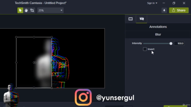
Task: Click the Intensity label
Action: (137, 43)
